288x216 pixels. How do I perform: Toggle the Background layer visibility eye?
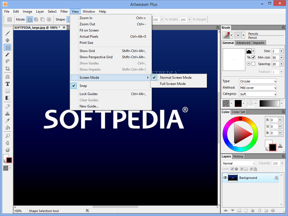[x=225, y=178]
